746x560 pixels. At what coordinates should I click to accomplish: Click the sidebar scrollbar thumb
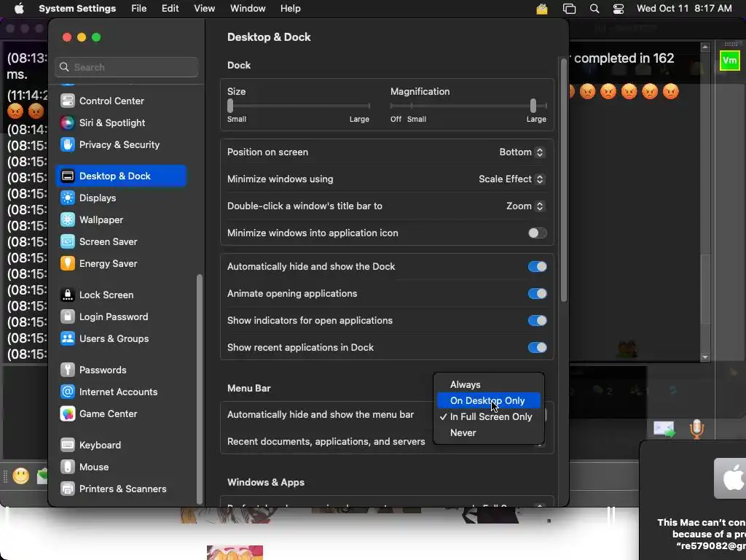coord(200,389)
